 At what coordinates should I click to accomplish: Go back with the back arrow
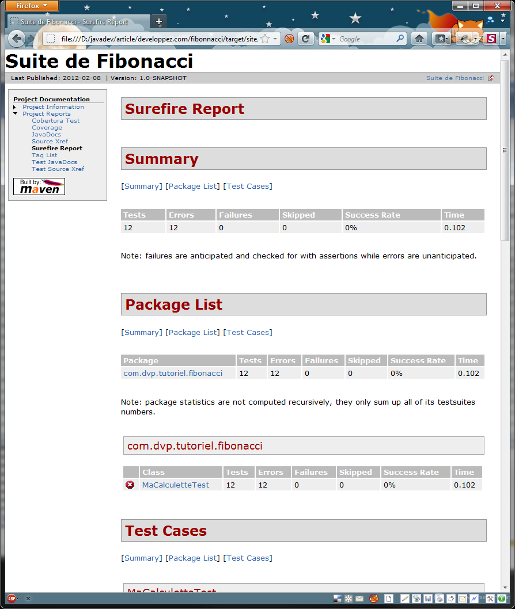pyautogui.click(x=16, y=39)
